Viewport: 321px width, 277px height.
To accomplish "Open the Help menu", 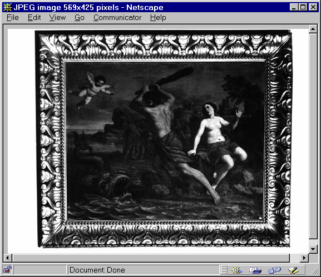I will (158, 18).
